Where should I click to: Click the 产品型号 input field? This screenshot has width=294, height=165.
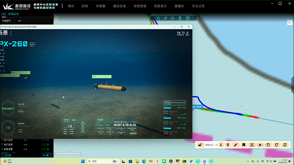pyautogui.click(x=34, y=21)
